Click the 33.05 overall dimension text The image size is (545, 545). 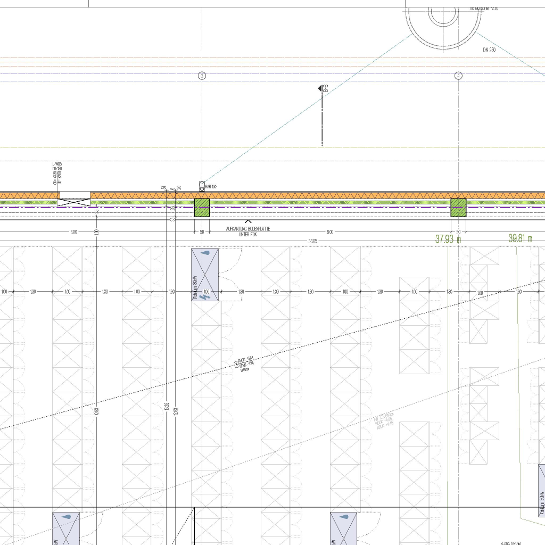(x=313, y=241)
